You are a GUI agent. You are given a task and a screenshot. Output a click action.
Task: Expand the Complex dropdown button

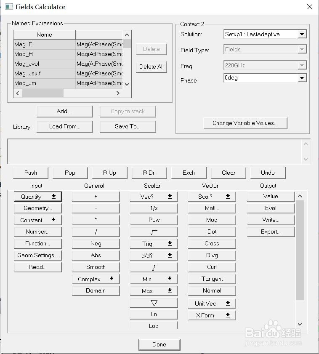(96, 279)
